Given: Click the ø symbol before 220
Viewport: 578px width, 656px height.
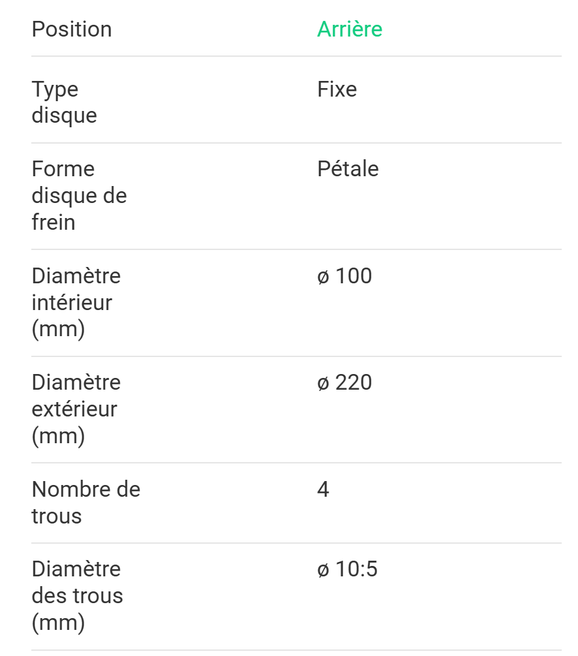Looking at the screenshot, I should pyautogui.click(x=324, y=383).
